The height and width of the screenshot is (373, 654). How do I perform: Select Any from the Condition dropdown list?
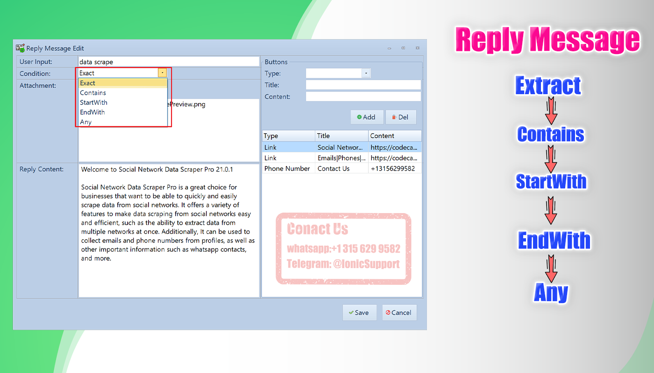click(x=86, y=122)
